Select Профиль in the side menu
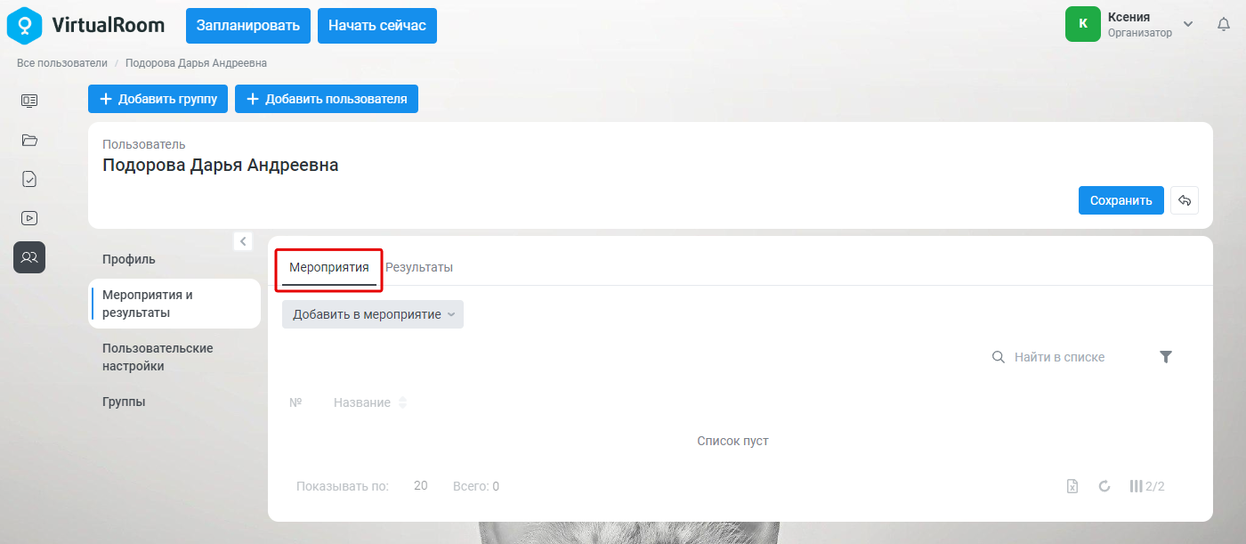This screenshot has height=544, width=1246. pos(129,259)
